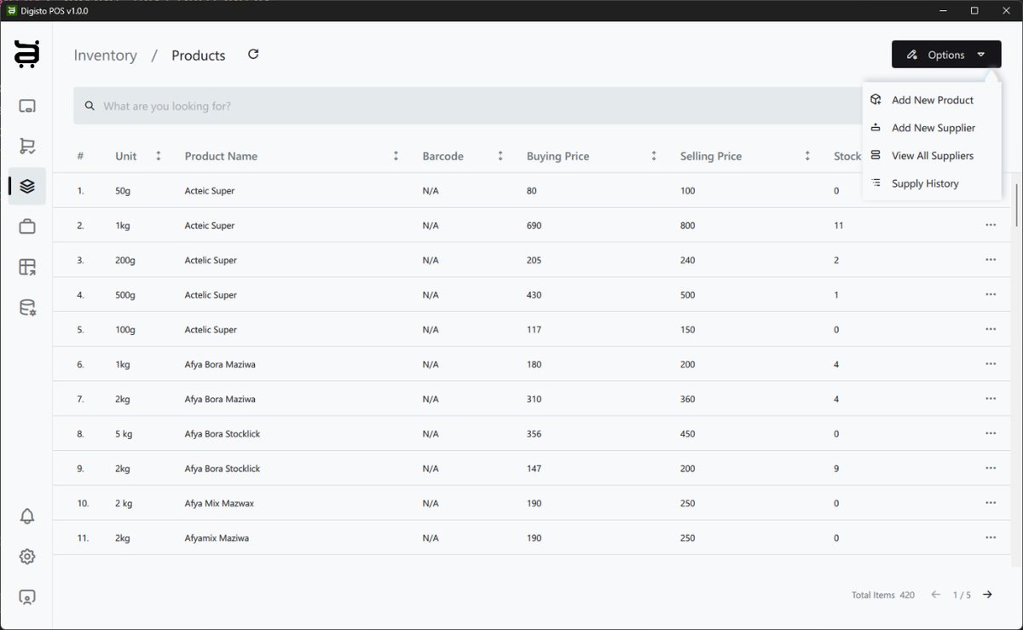Sort by Unit column arrows

[x=159, y=156]
